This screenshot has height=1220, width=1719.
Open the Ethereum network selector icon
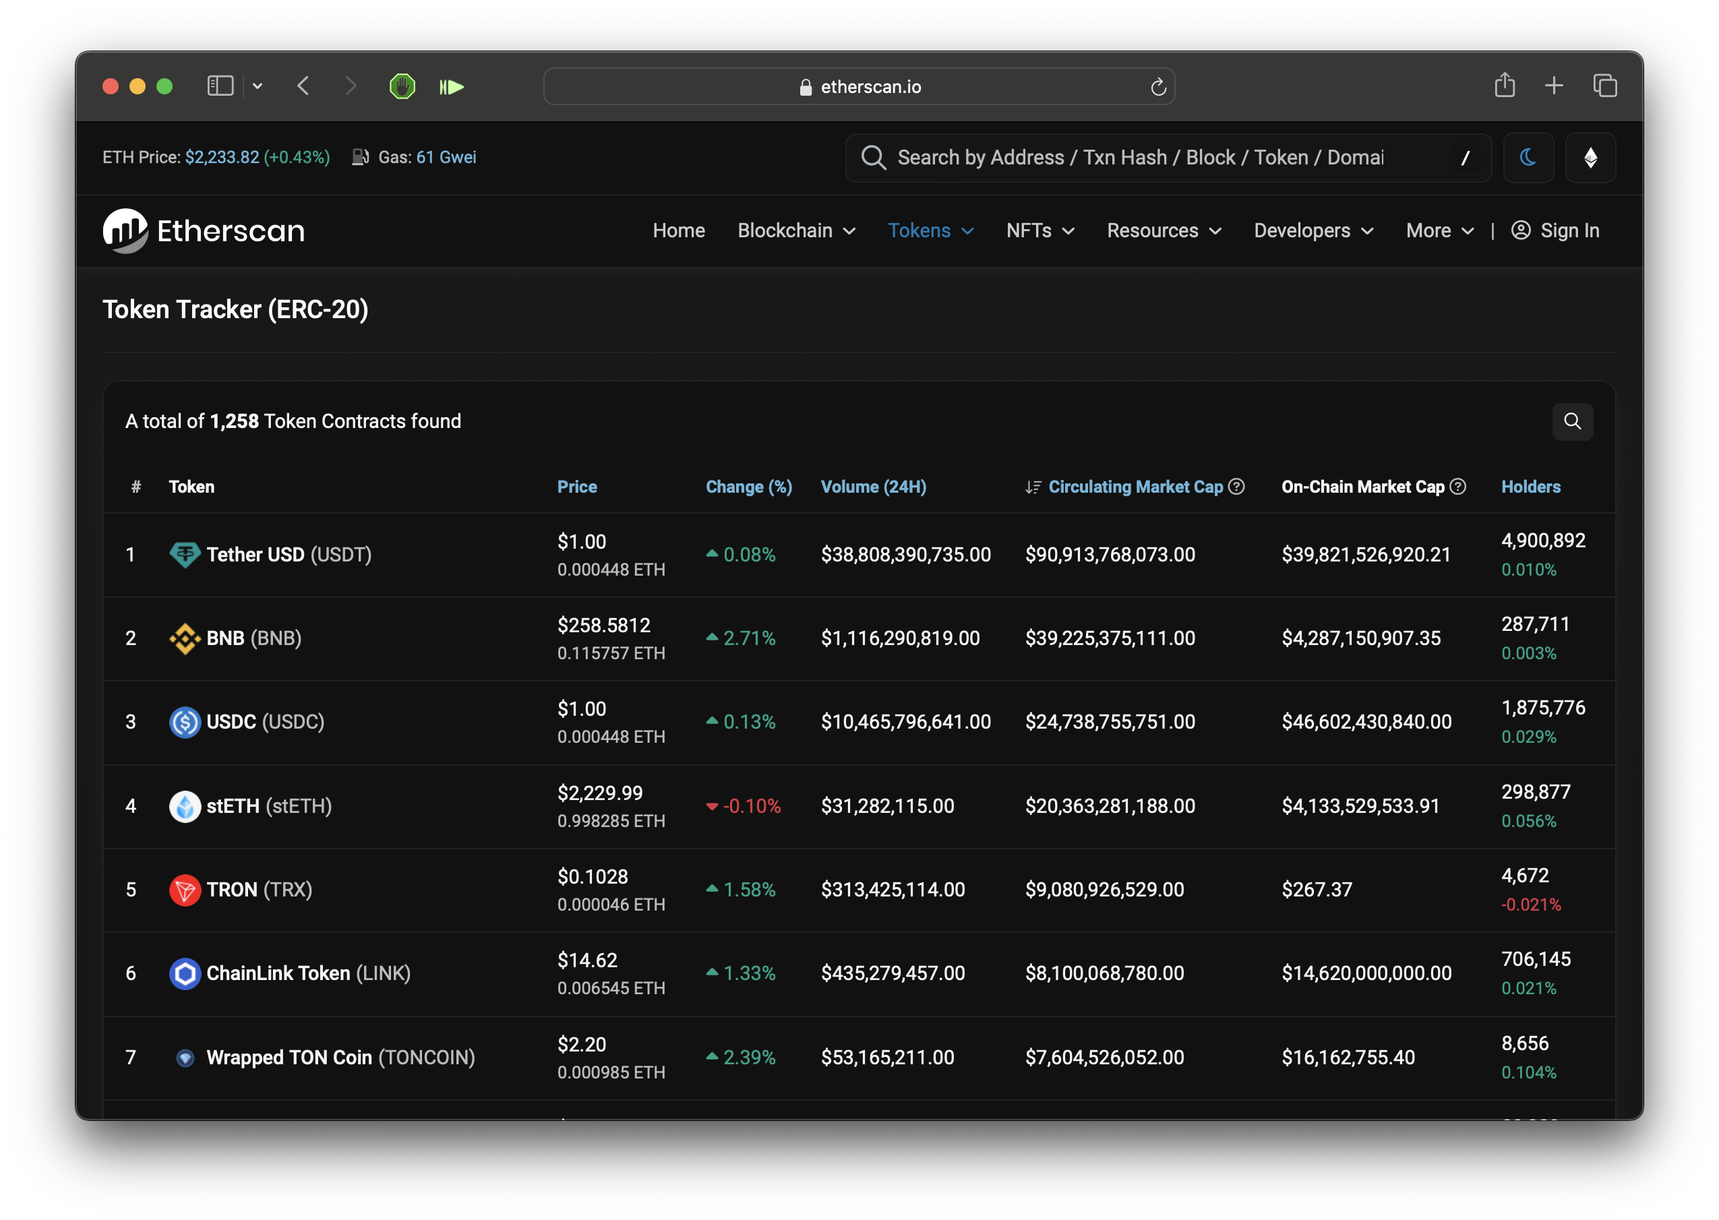pyautogui.click(x=1590, y=158)
